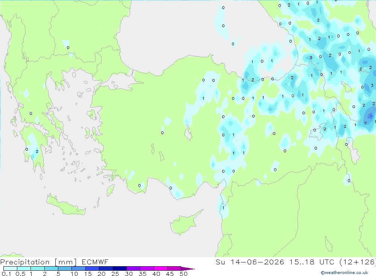The image size is (376, 276).
Task: Pick the 15–20 mm legend color swatch
Action: 92,268
